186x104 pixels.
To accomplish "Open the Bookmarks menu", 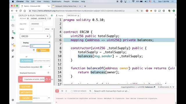I will (57, 1).
